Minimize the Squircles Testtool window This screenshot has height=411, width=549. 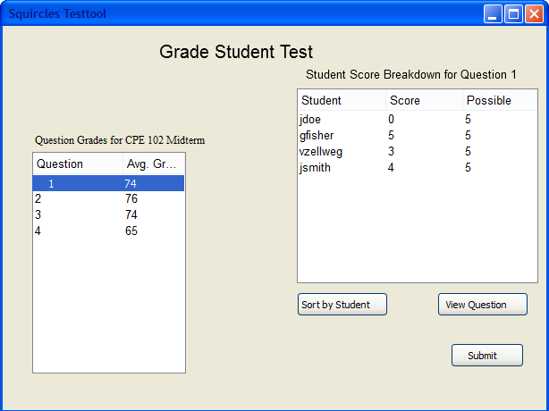tap(494, 14)
